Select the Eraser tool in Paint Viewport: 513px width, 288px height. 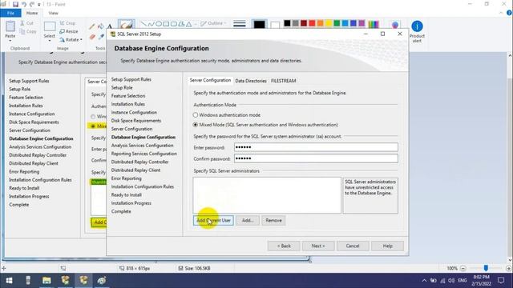click(x=92, y=37)
